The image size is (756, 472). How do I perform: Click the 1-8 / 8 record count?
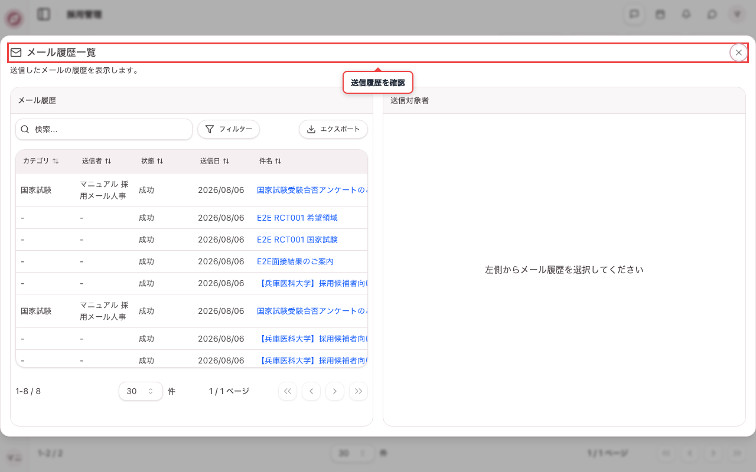click(x=28, y=391)
